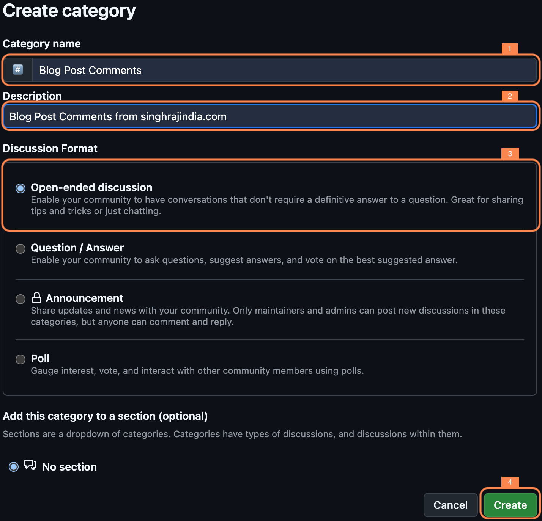Click the "Poll" option title text
This screenshot has width=542, height=521.
click(x=40, y=358)
